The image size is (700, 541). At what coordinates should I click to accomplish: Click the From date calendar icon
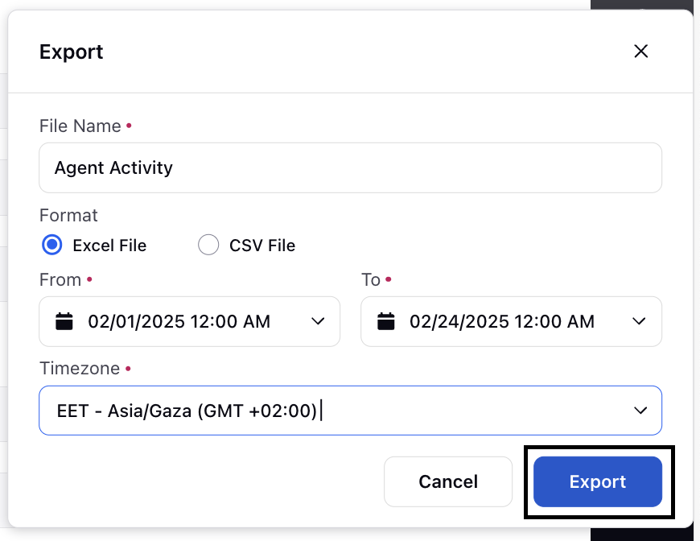pos(64,321)
